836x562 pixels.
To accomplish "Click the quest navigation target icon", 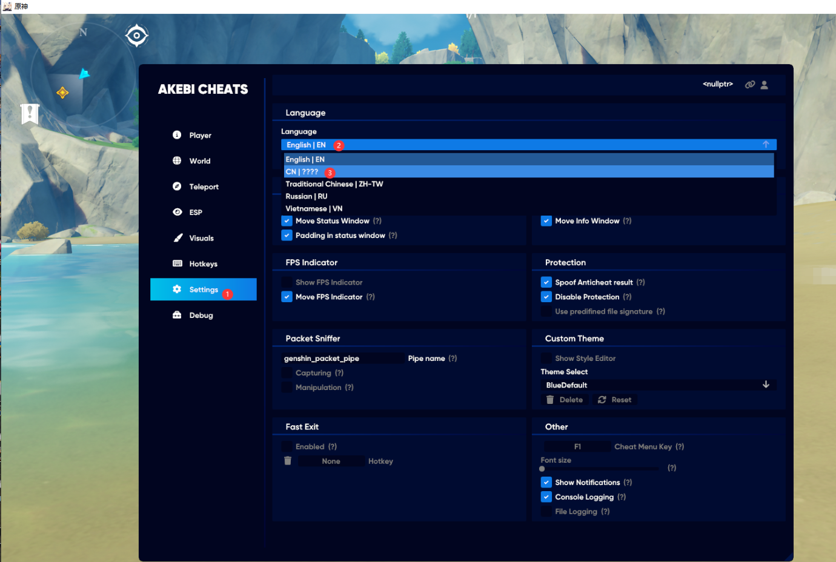I will (137, 36).
